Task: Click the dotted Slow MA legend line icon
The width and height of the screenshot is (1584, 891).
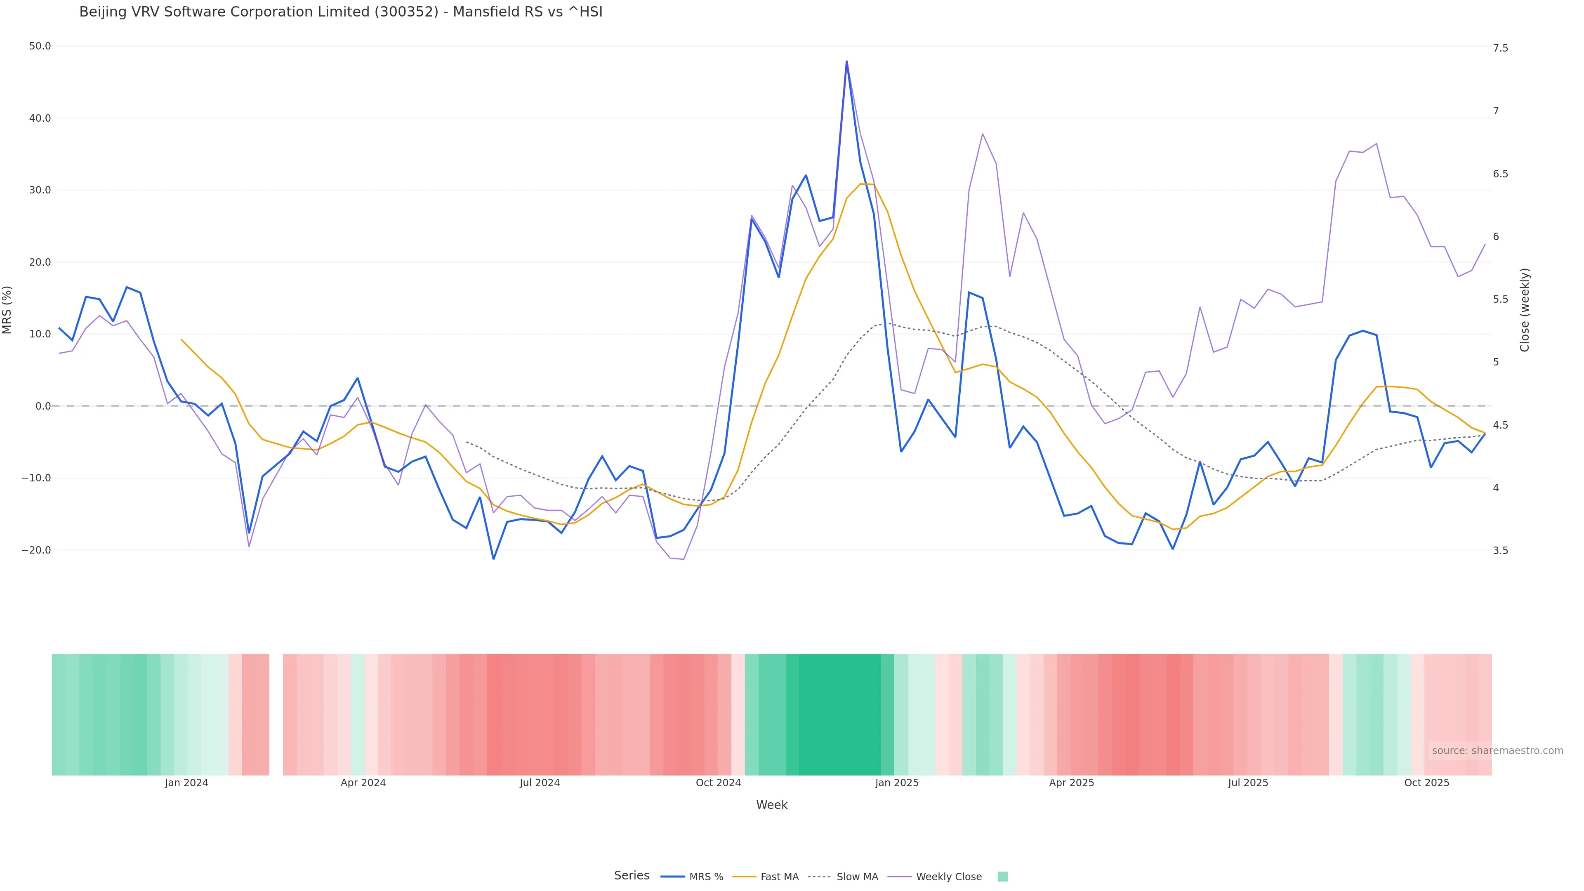Action: coord(819,877)
